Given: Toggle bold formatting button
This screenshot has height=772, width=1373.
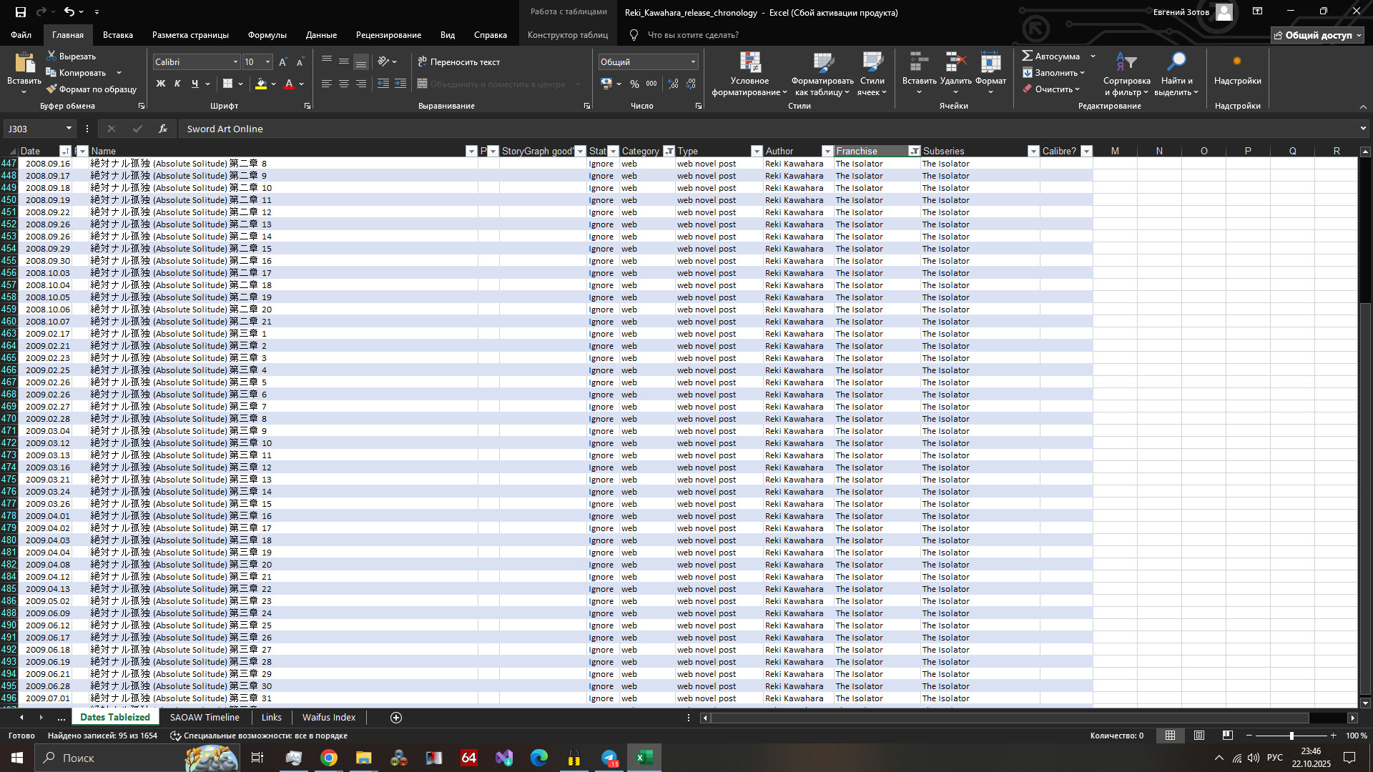Looking at the screenshot, I should 161,84.
